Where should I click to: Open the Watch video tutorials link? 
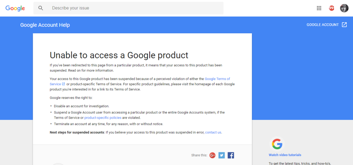click(285, 155)
